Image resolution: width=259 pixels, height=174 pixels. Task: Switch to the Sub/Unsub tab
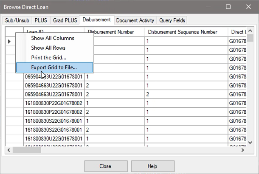(18, 20)
